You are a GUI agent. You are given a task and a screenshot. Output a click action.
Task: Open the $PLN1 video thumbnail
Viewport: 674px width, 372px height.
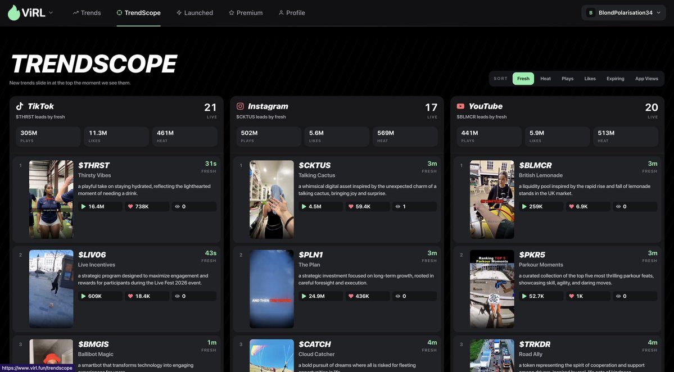(272, 289)
